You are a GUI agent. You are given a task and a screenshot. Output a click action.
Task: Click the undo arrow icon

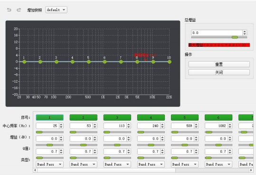click(x=9, y=10)
